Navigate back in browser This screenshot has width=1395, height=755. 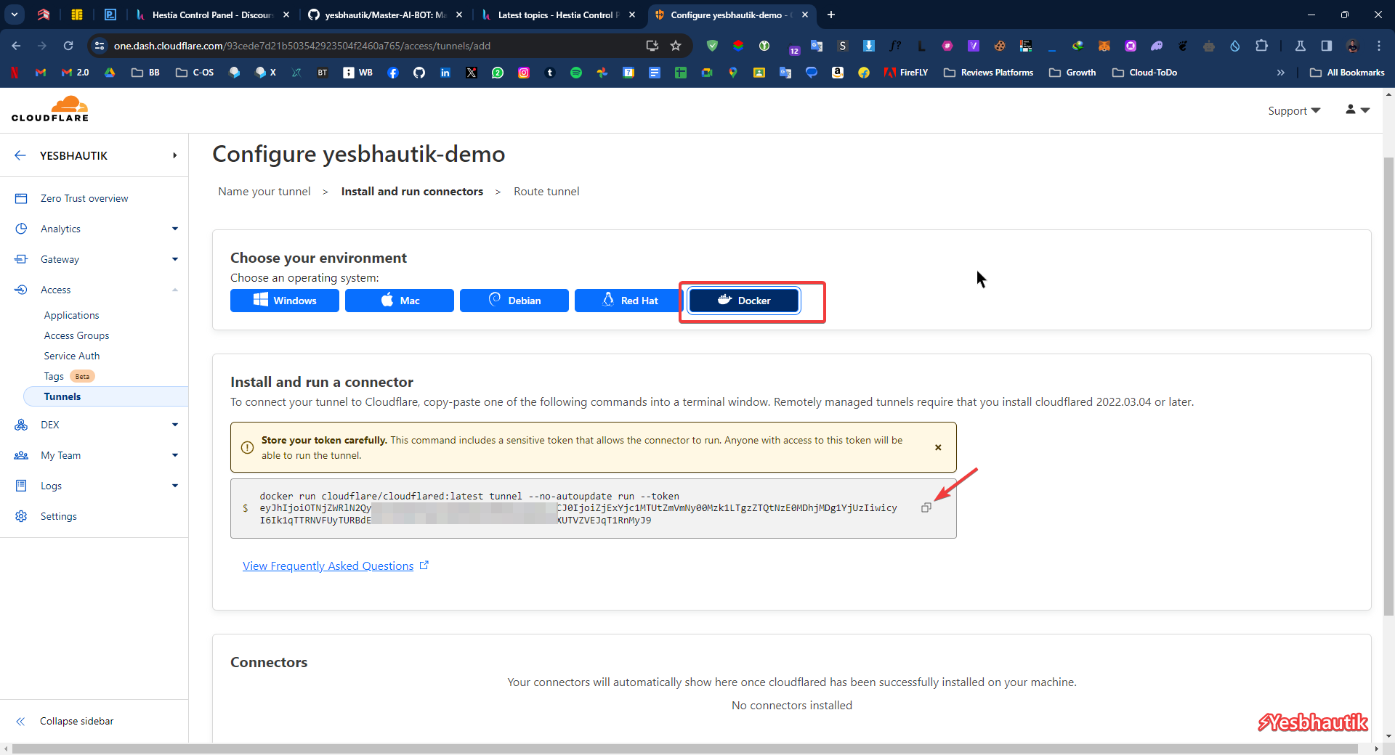click(x=16, y=46)
